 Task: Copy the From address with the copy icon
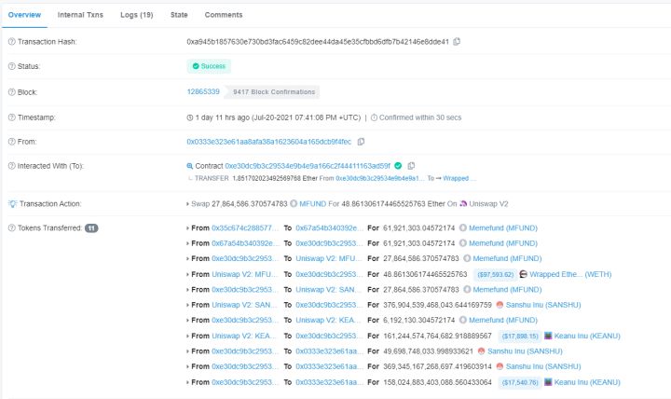pyautogui.click(x=361, y=142)
